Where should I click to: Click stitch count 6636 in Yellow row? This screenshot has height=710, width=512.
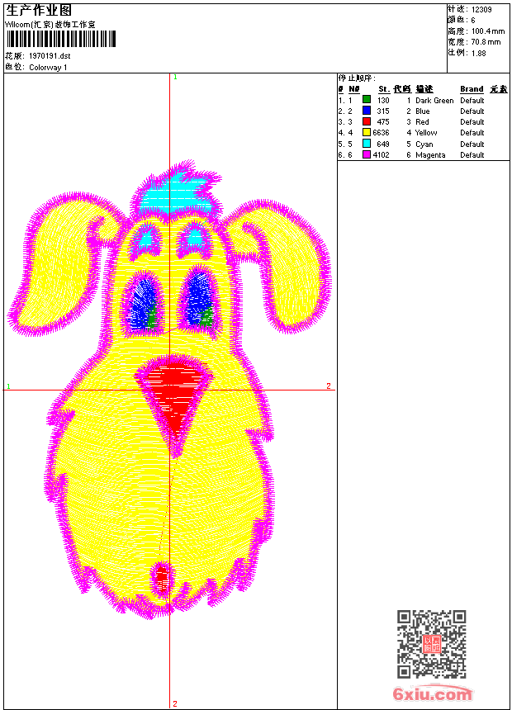pyautogui.click(x=381, y=133)
